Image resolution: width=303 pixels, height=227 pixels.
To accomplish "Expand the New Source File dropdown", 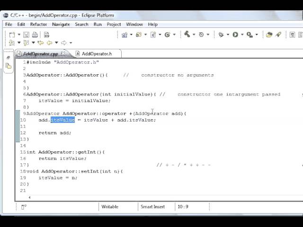I will click(x=160, y=35).
